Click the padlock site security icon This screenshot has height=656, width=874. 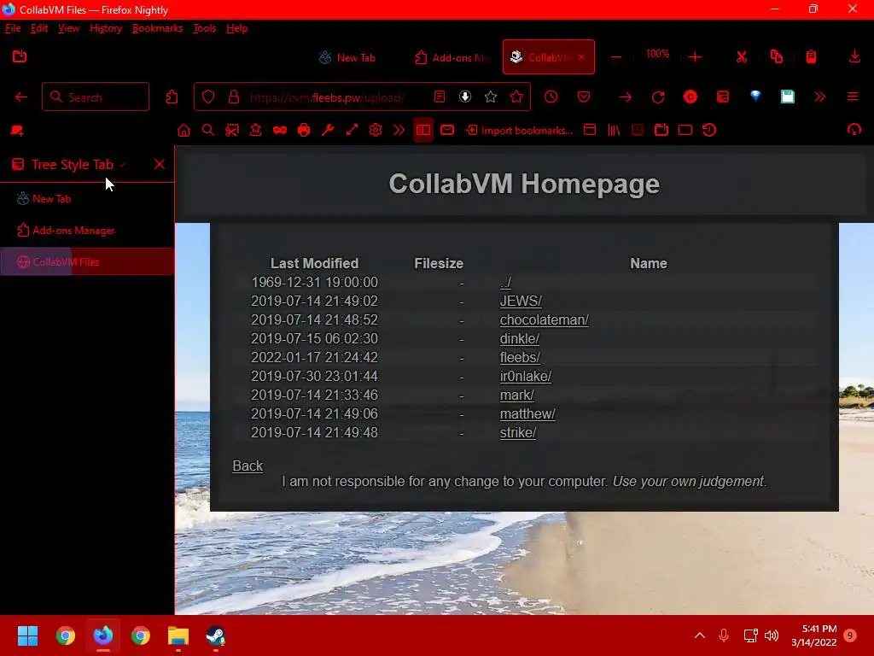pos(234,97)
